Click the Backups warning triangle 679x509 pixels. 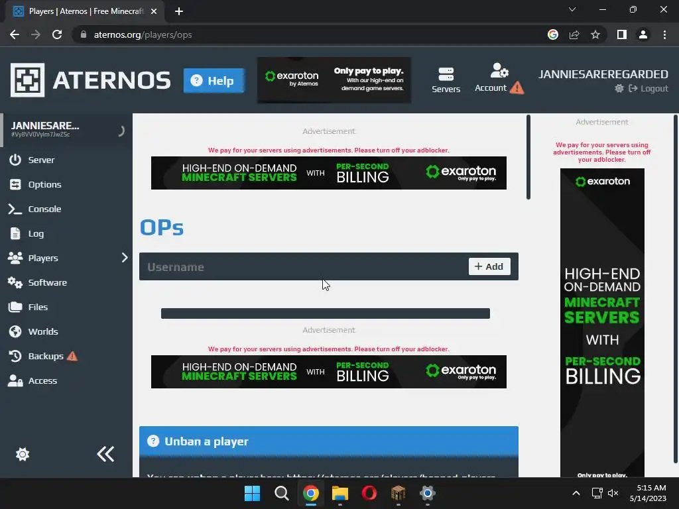pos(72,356)
